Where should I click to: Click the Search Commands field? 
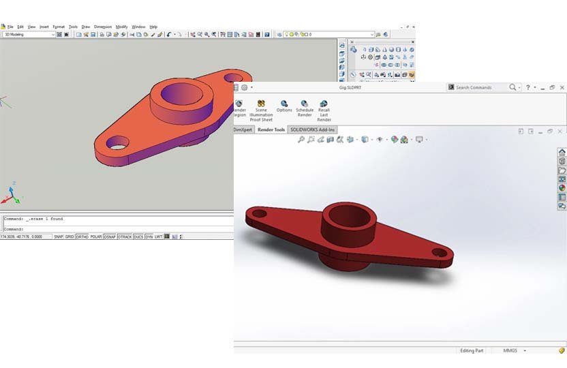tap(480, 87)
